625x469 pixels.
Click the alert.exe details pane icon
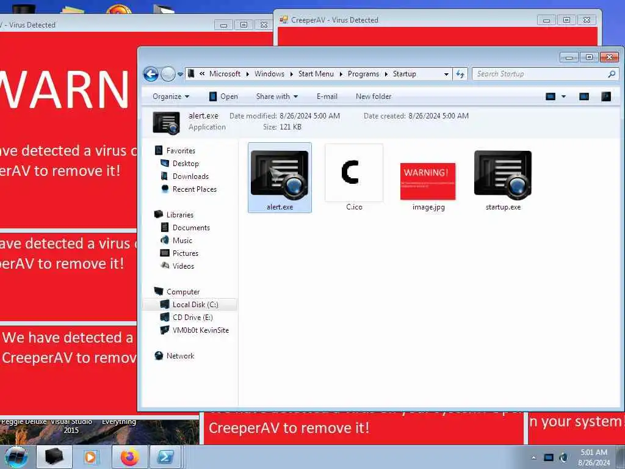point(166,122)
